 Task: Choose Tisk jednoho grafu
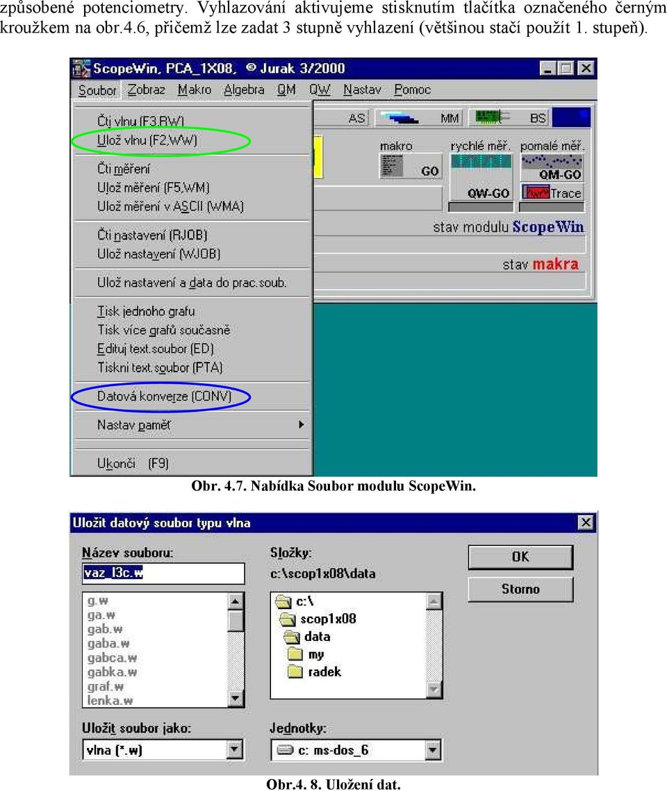tap(192, 311)
